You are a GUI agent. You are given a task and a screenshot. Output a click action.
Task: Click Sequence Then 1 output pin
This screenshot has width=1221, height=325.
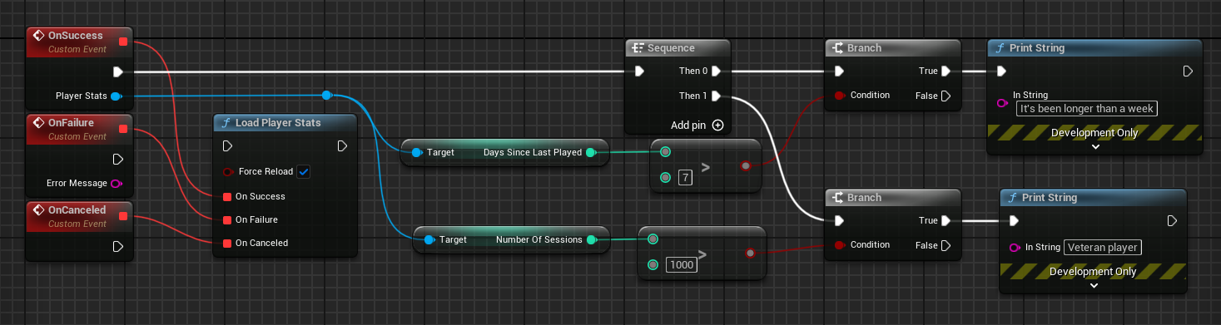(x=716, y=96)
